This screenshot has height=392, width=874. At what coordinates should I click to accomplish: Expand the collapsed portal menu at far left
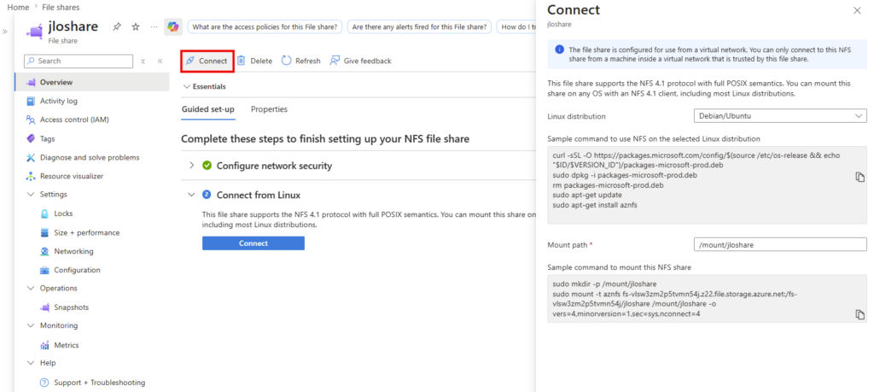[x=4, y=32]
